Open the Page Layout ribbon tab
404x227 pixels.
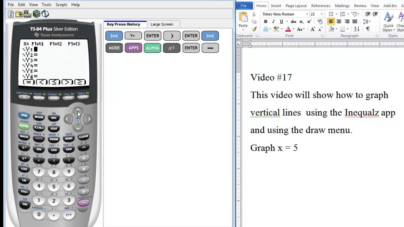tap(296, 6)
